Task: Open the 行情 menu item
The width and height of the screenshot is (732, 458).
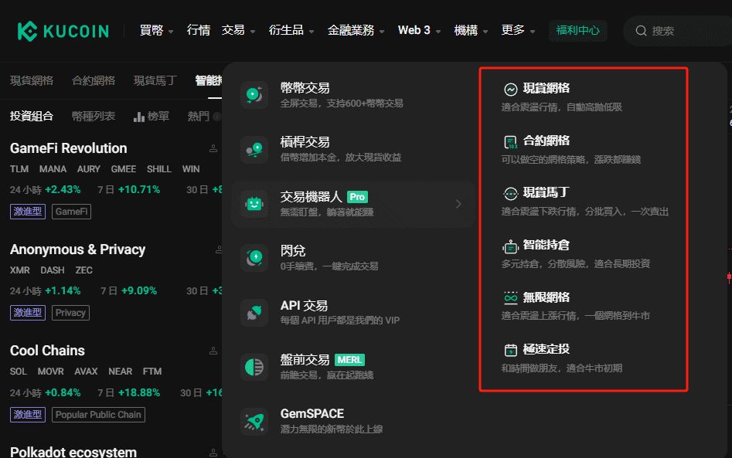Action: [x=199, y=30]
